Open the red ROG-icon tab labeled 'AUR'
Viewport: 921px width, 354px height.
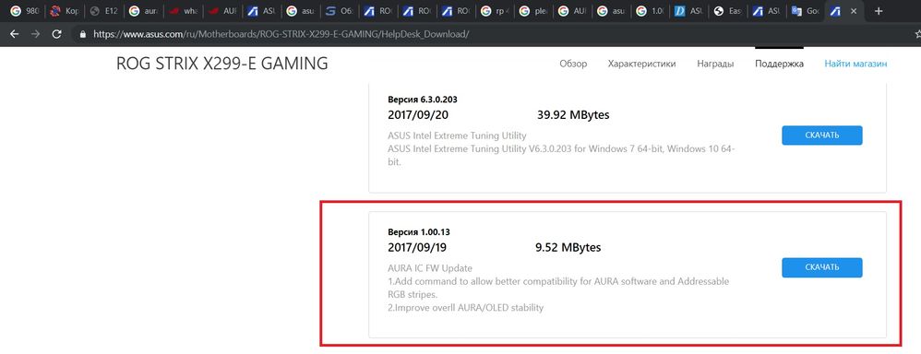point(221,11)
